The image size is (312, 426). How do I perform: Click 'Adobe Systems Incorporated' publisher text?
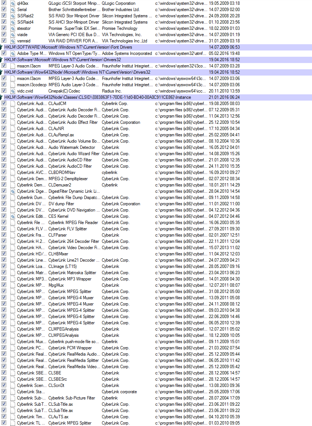click(127, 53)
